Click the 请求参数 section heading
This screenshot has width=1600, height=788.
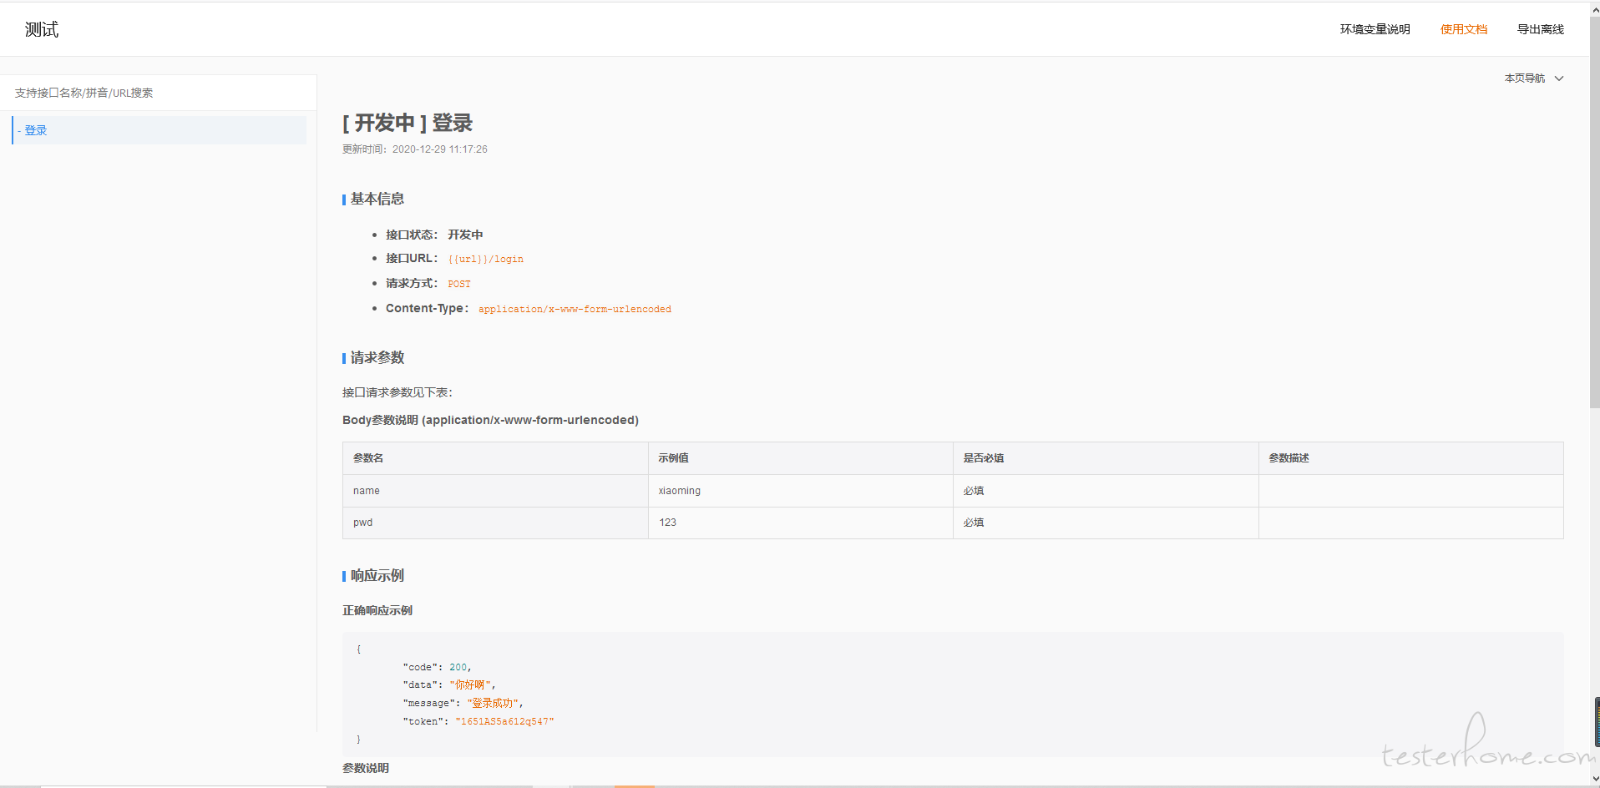tap(377, 357)
